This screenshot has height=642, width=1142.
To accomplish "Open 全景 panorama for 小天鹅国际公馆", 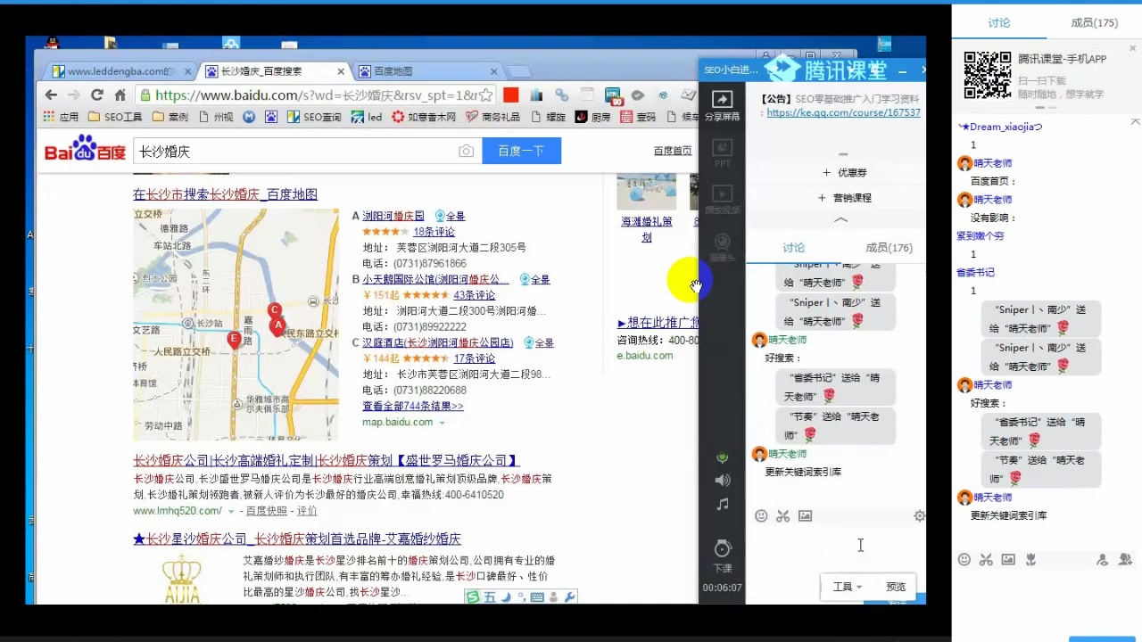I will [x=535, y=279].
